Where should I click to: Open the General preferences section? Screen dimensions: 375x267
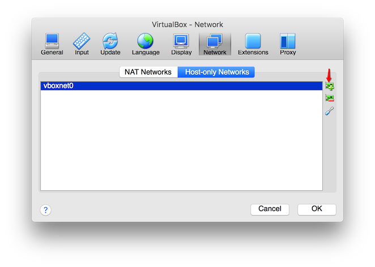52,44
